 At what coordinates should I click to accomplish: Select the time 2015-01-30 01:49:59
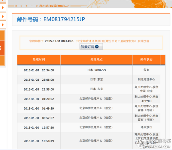[x=39, y=109]
